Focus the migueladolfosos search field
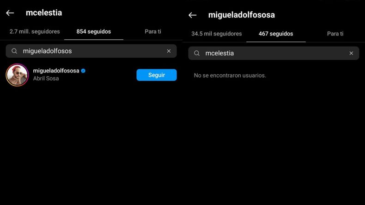Screen dimensions: 365x205 91,51
